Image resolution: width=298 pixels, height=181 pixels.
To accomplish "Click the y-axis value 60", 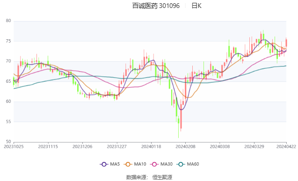I will click(x=8, y=101).
